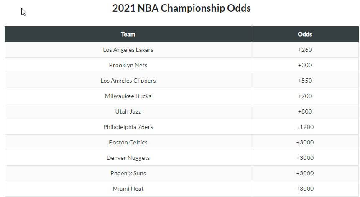The width and height of the screenshot is (360, 197).
Task: Click the Jazz +800 odds value
Action: coord(305,111)
